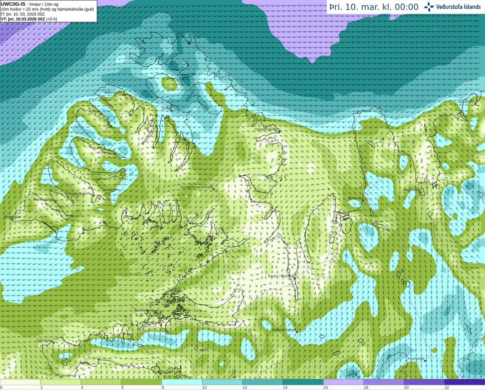
Task: Click the 16–18 m/s lavender legend swatch
Action: (343, 382)
